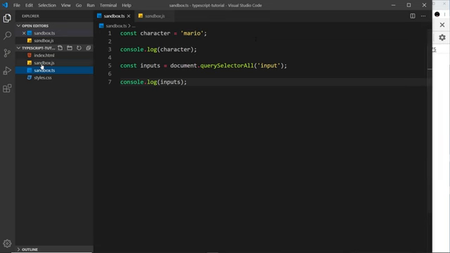Click the breadcrumb ellipsis after sandbox.ts
Image resolution: width=450 pixels, height=253 pixels.
pos(134,26)
